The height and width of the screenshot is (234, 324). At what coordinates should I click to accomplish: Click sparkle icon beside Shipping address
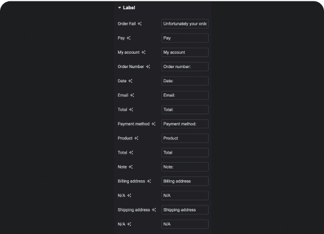tap(154, 210)
